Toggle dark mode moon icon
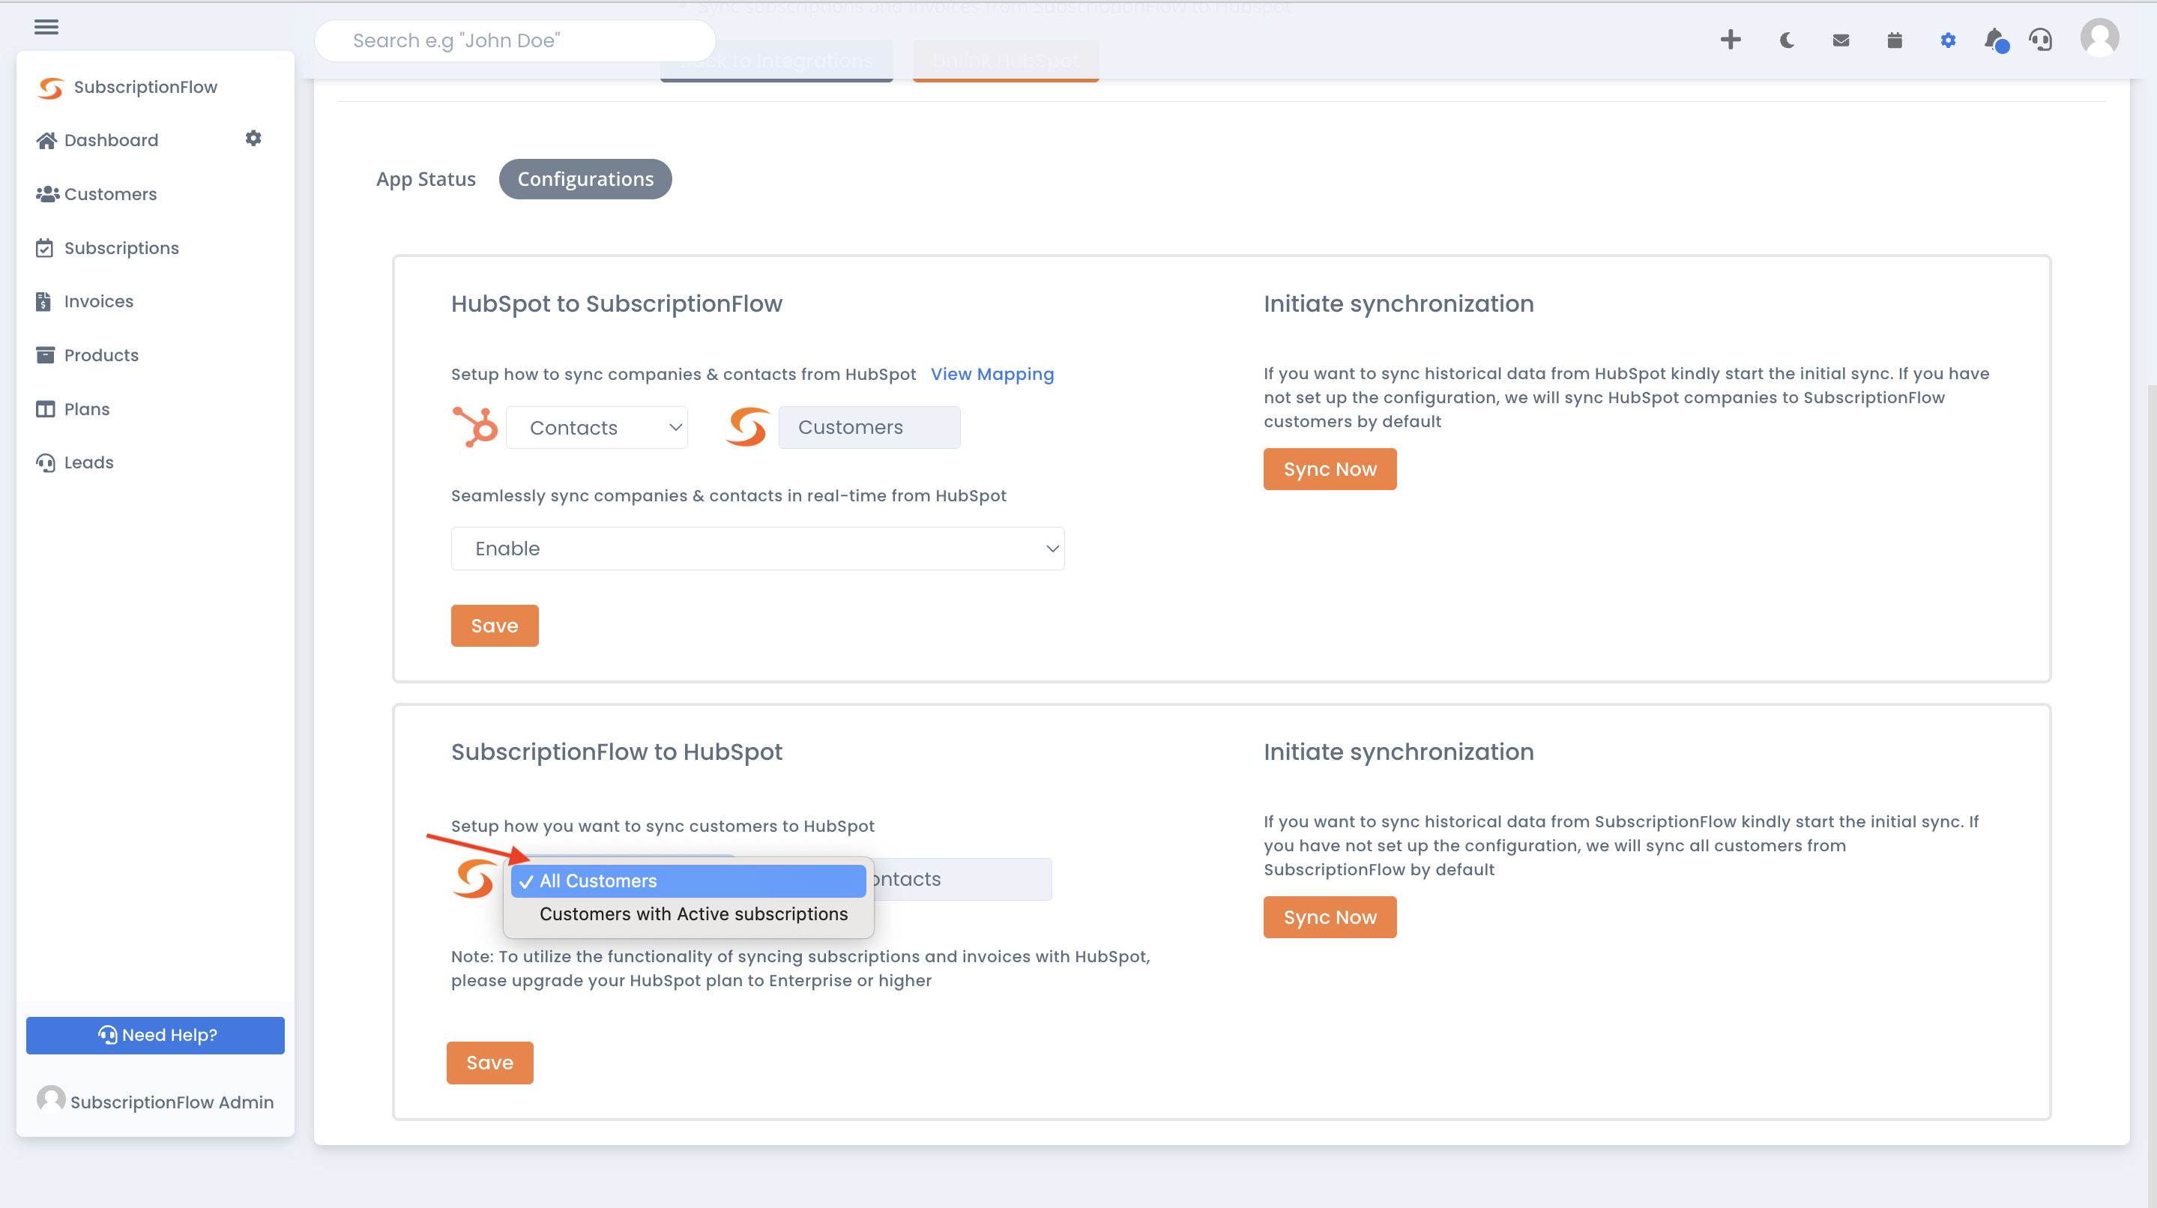 [x=1786, y=40]
